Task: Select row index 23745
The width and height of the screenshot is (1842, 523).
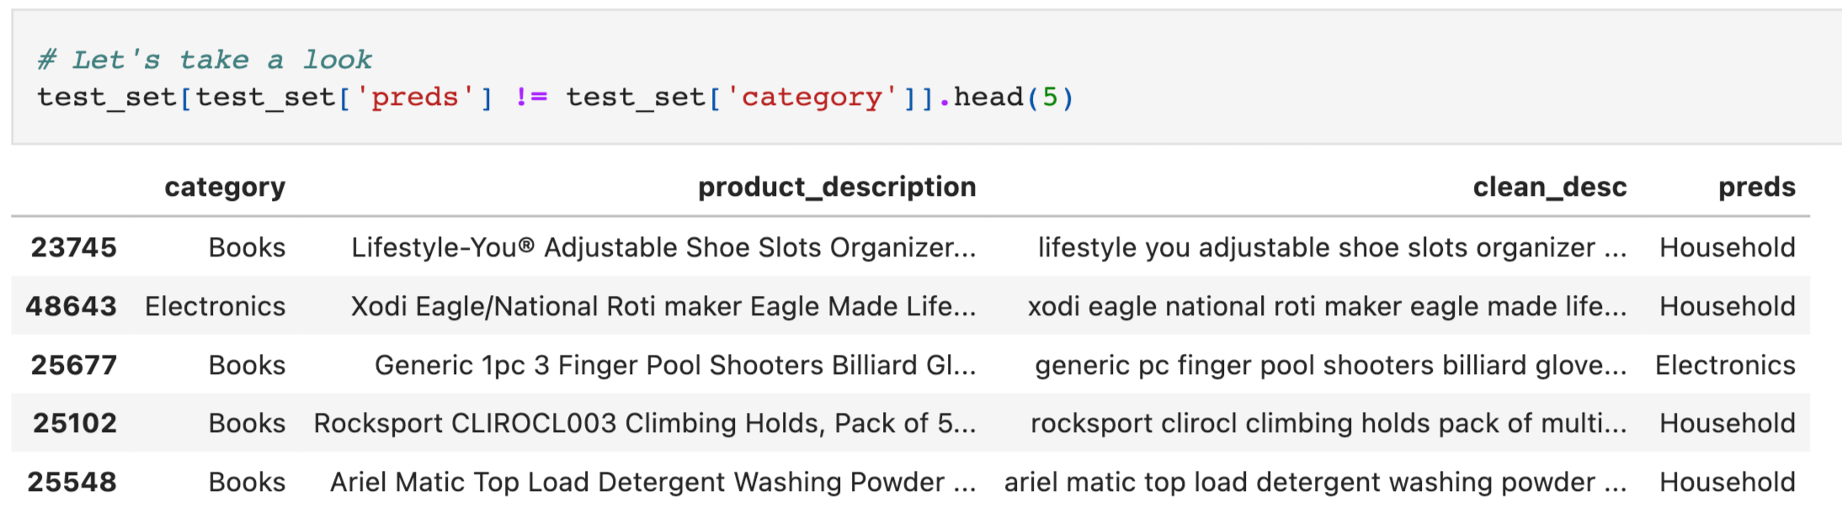Action: (74, 247)
